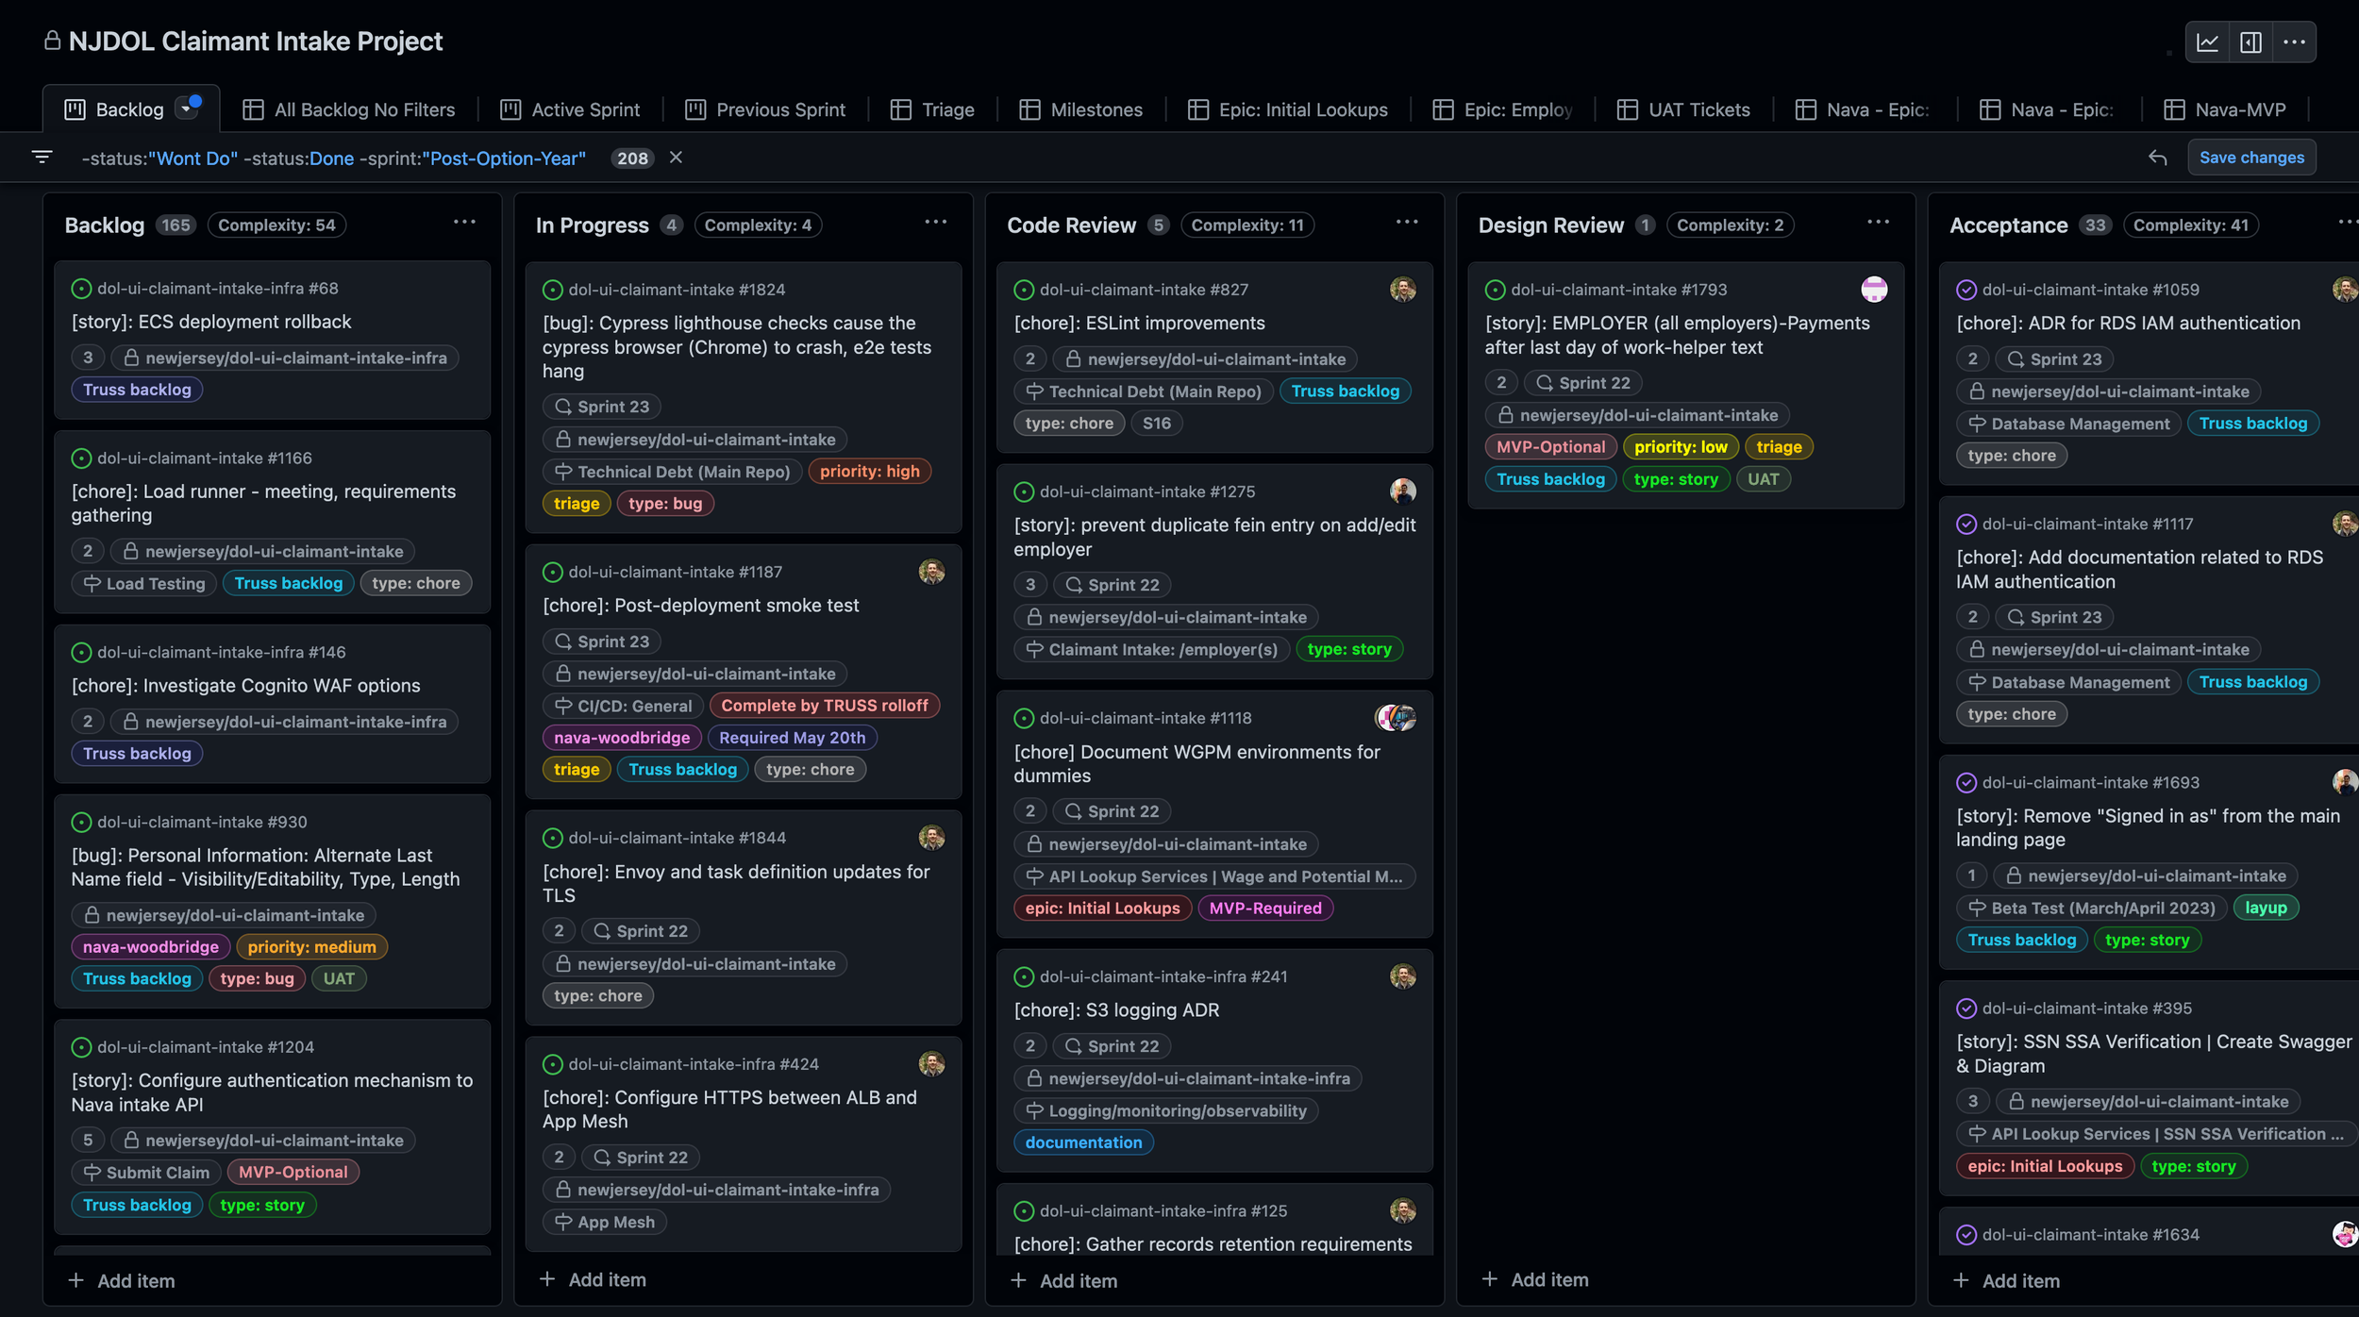The width and height of the screenshot is (2359, 1317).
Task: Click the priority: high label
Action: 869,471
